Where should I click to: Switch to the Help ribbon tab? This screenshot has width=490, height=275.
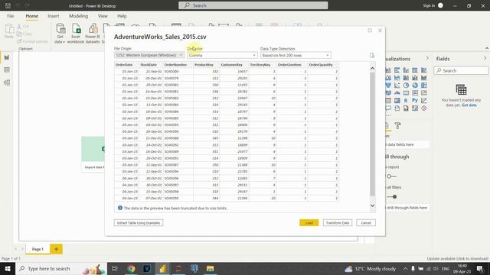click(122, 16)
